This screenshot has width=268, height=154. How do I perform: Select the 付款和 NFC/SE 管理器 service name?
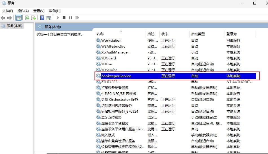(x=118, y=94)
